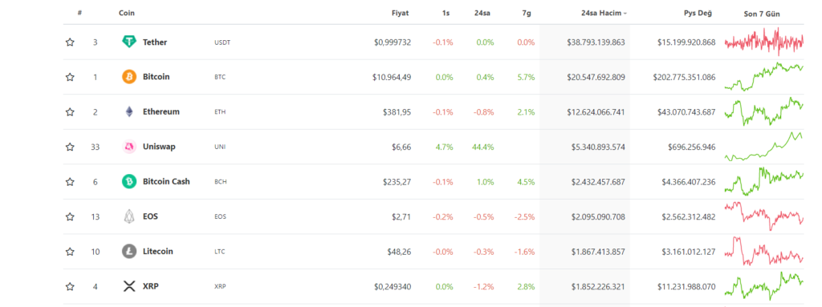Screen dimensions: 822x307
Task: Click the gray Litecoin logo icon
Action: point(129,252)
